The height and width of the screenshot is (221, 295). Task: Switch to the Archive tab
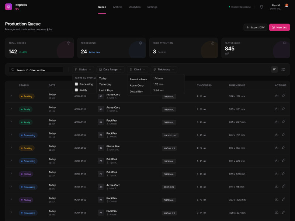point(118,7)
